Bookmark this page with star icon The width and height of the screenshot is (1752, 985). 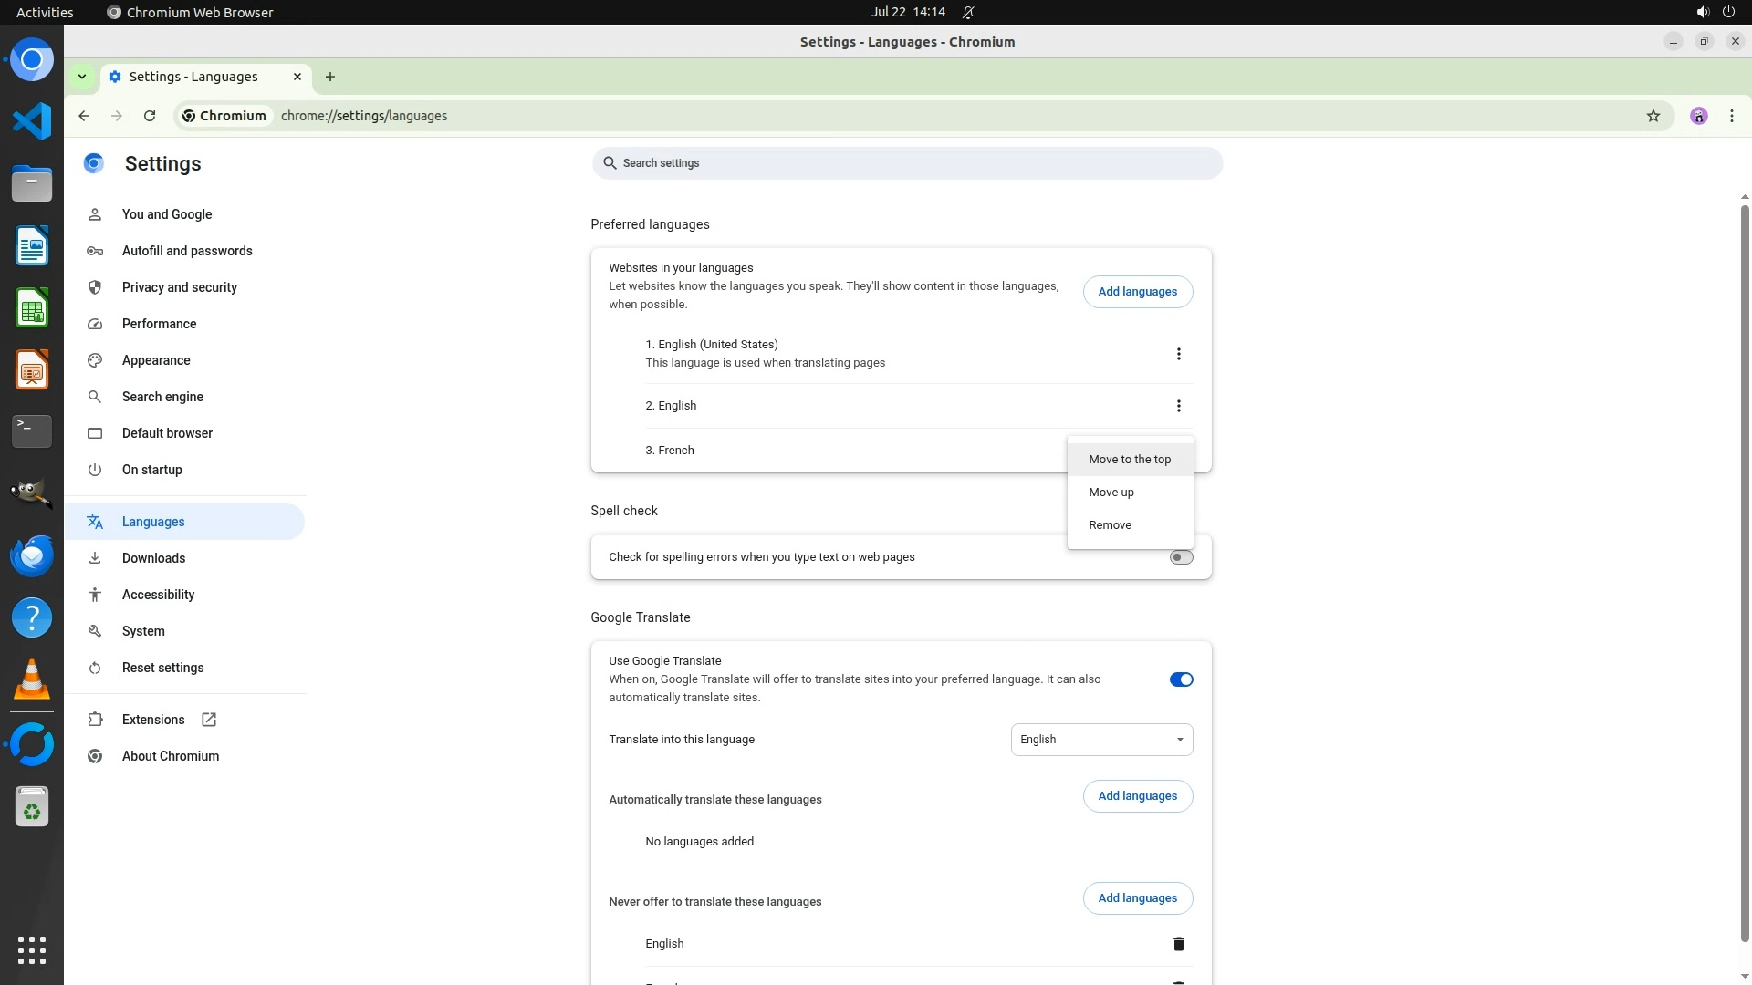tap(1653, 116)
